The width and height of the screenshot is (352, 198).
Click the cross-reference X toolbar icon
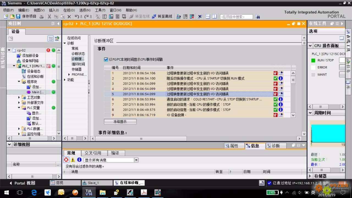[x=200, y=16]
